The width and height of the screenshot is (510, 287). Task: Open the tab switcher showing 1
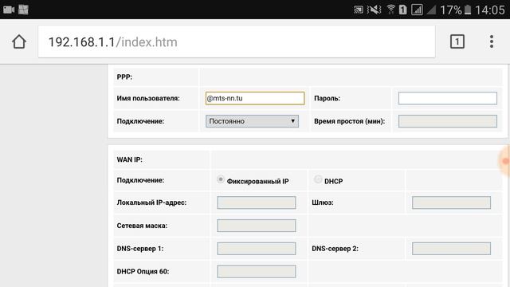click(457, 41)
